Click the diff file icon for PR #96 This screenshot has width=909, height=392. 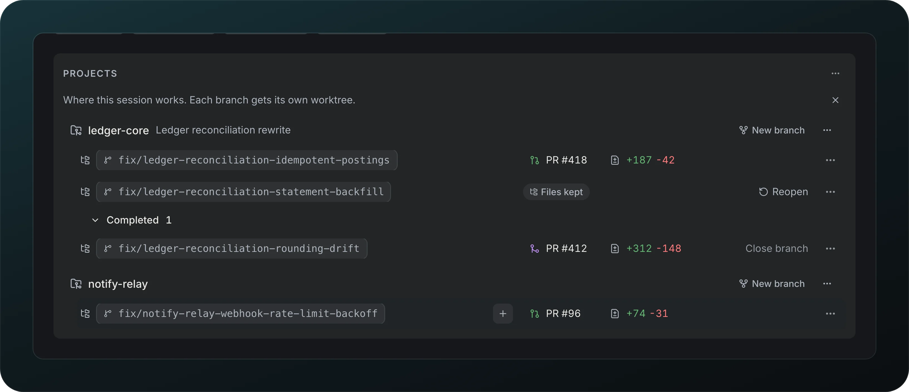(x=615, y=313)
